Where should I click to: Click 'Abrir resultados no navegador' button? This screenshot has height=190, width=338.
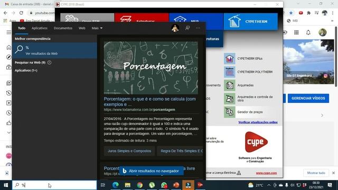tap(151, 171)
